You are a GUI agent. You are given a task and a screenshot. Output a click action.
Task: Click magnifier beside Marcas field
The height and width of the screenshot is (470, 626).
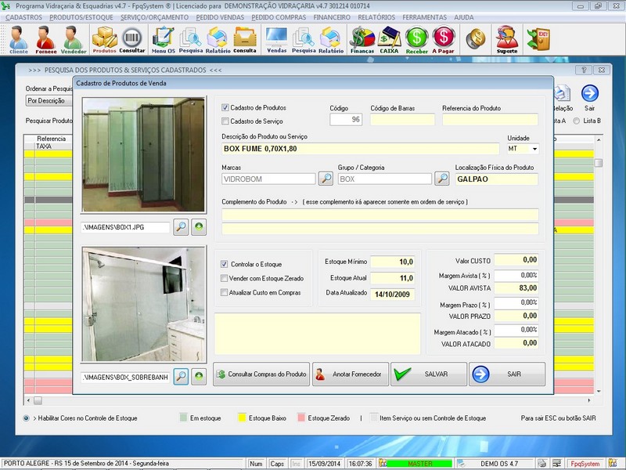(326, 179)
